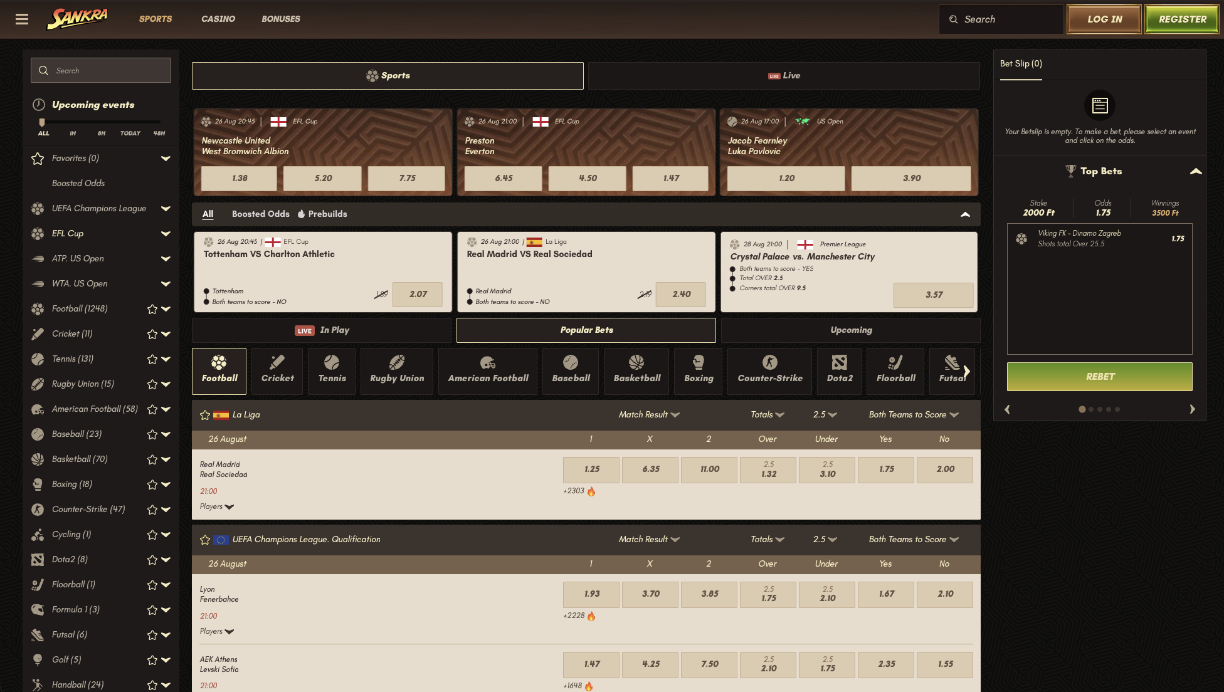Click the LOG IN button
This screenshot has width=1224, height=692.
[1104, 19]
